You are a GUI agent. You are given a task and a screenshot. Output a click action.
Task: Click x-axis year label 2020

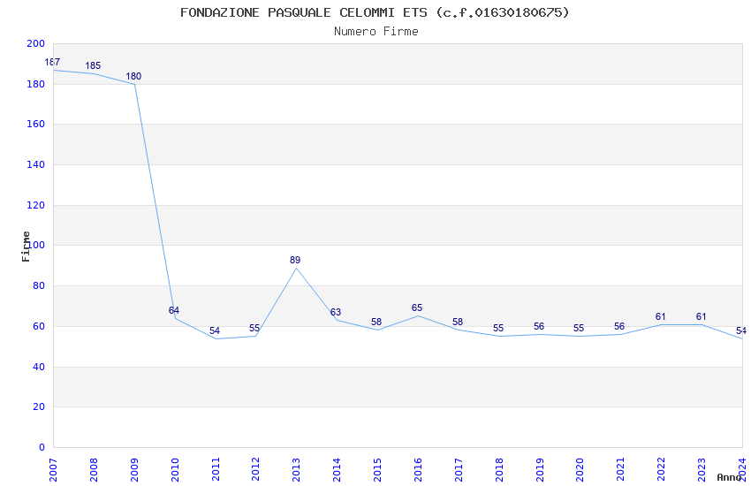pyautogui.click(x=580, y=470)
